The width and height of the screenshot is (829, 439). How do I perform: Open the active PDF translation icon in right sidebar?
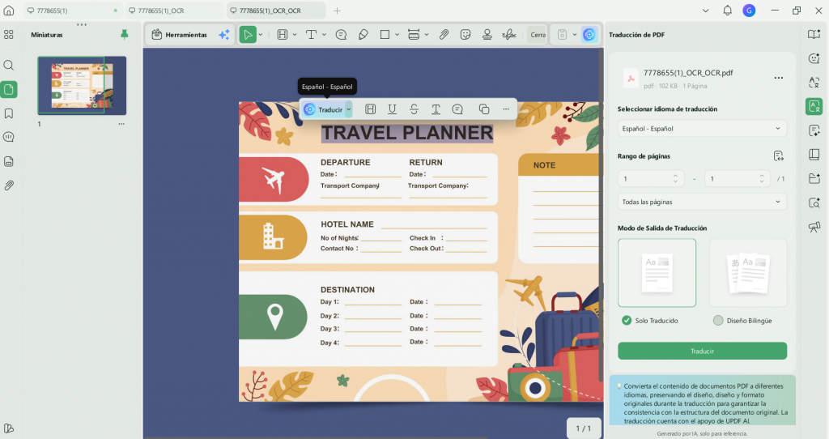tap(814, 107)
